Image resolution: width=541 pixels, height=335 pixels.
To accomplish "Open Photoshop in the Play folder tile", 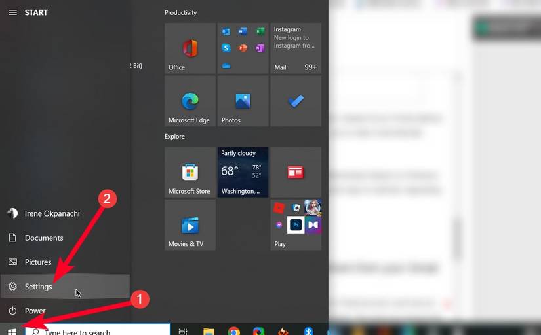I will tap(296, 225).
